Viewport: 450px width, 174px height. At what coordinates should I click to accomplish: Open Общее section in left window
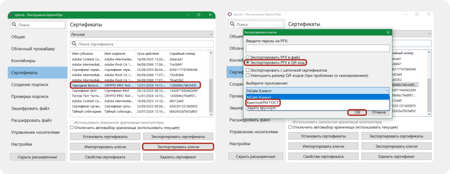point(38,37)
